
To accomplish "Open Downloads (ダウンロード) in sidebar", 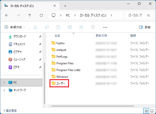I will (x=20, y=36).
